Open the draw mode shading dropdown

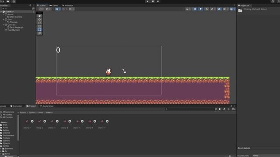point(188,9)
